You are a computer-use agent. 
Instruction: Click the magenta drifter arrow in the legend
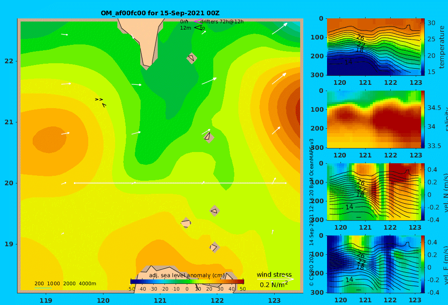pos(198,22)
